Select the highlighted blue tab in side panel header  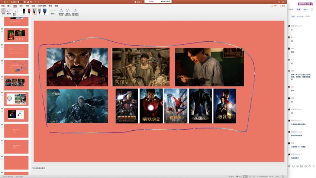[299, 9]
